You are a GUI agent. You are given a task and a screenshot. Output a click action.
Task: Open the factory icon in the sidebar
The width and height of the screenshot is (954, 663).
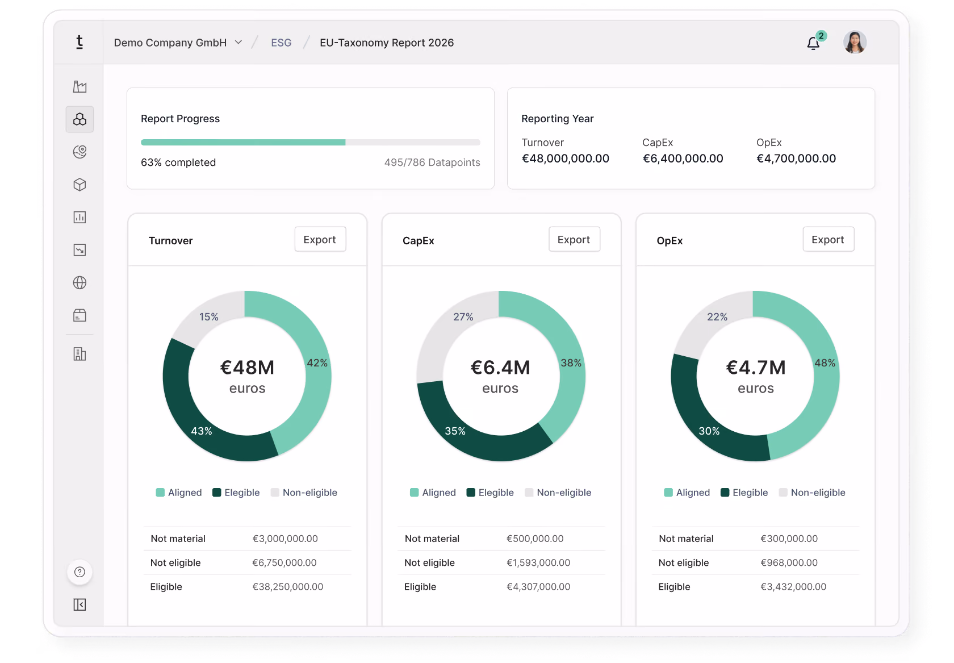(x=79, y=86)
